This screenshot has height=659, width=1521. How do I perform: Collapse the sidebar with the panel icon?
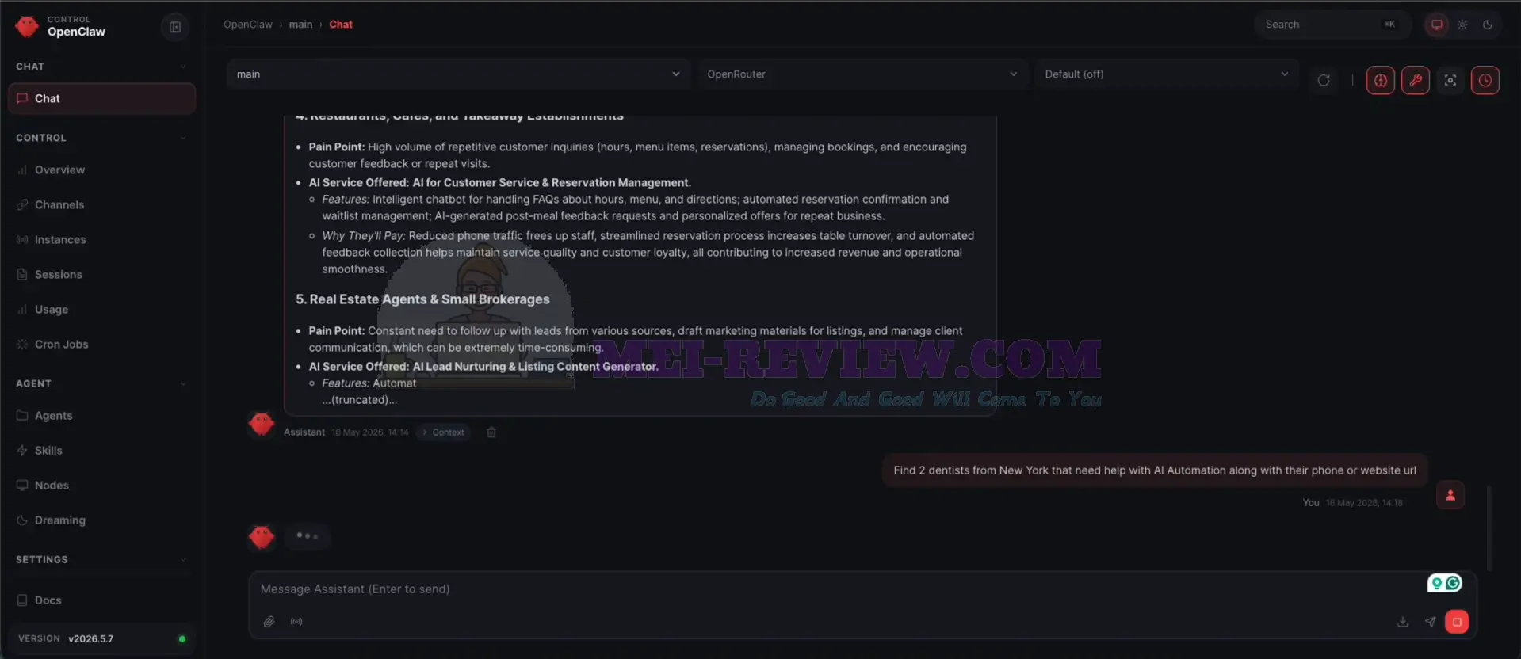click(x=175, y=27)
